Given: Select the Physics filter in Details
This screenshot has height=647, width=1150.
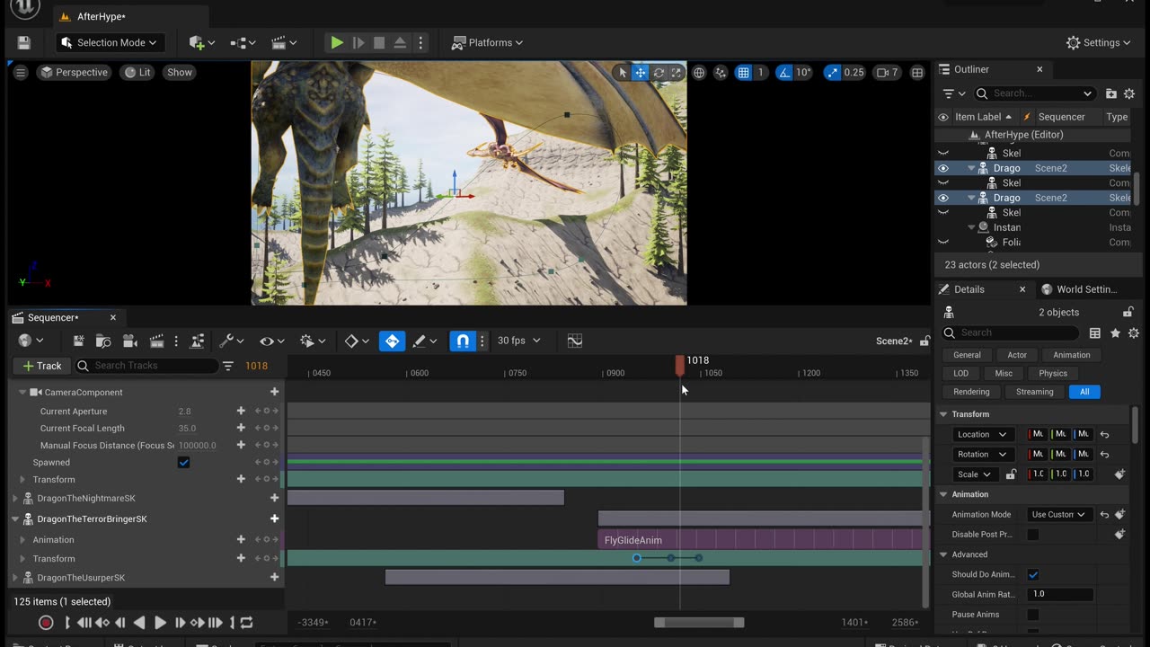Looking at the screenshot, I should pyautogui.click(x=1053, y=373).
